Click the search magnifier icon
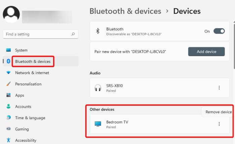Viewport: 235px width, 144px height. point(73,34)
